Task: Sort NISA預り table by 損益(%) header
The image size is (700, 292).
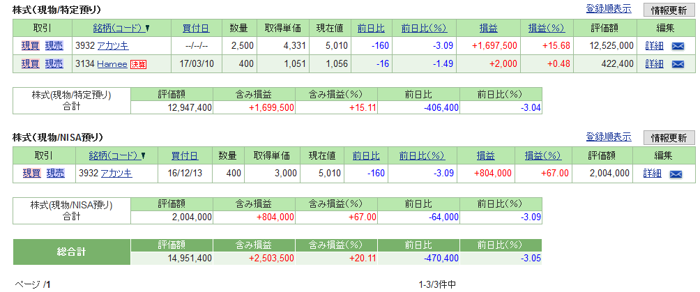Action: point(542,156)
